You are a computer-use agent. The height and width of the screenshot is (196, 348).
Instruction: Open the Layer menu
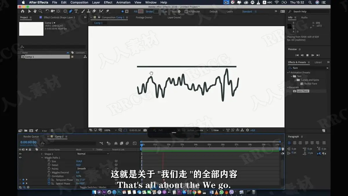(96, 2)
